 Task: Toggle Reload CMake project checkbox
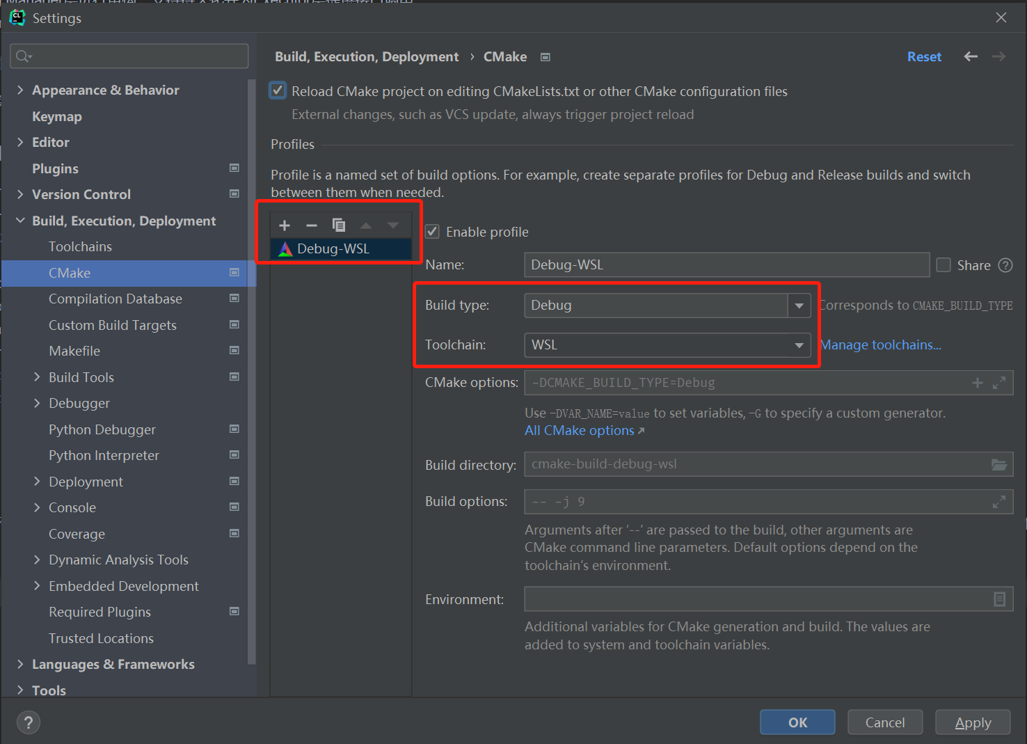coord(278,91)
